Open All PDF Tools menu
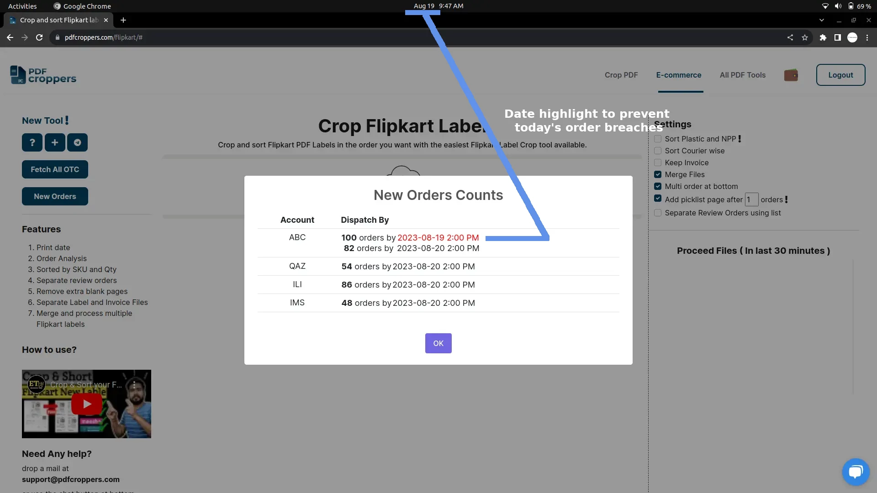Image resolution: width=877 pixels, height=493 pixels. pyautogui.click(x=742, y=75)
